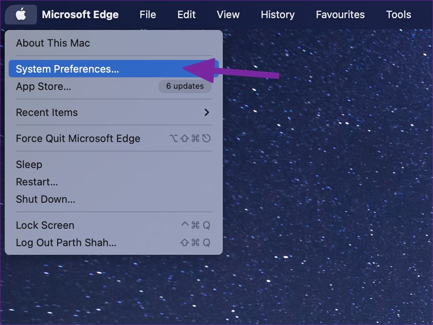Image resolution: width=433 pixels, height=325 pixels.
Task: Open the File menu
Action: click(148, 14)
